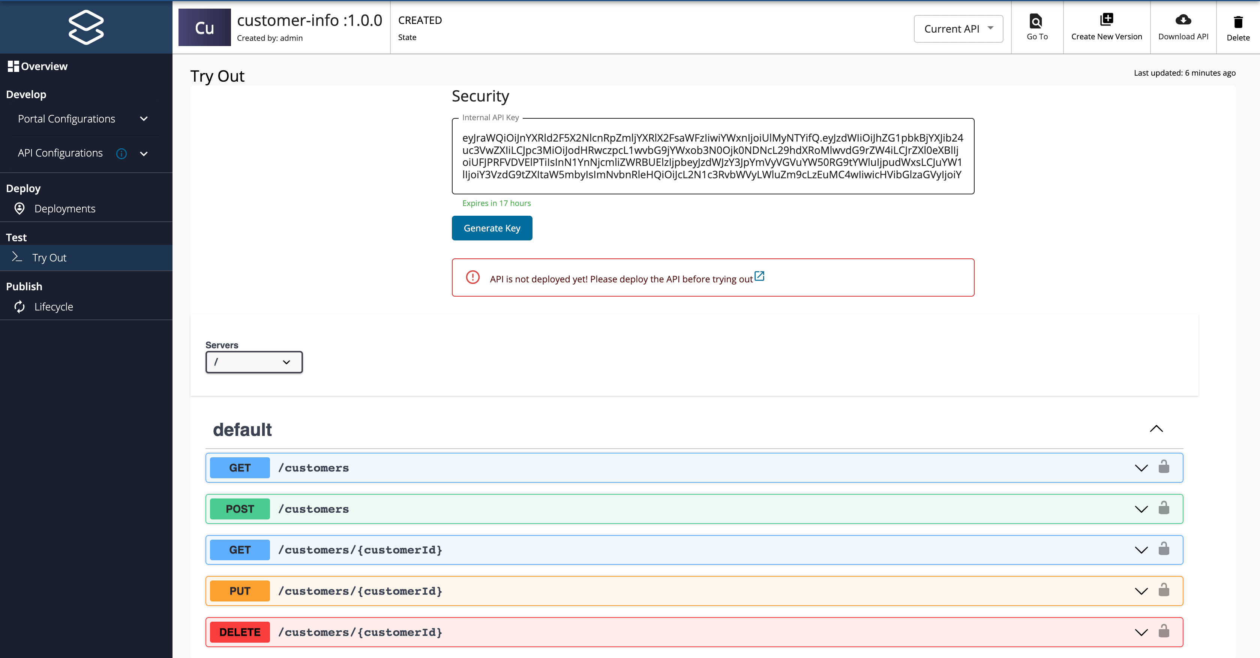Click lock icon on GET /customers/{customerId}
The image size is (1260, 658).
point(1164,549)
